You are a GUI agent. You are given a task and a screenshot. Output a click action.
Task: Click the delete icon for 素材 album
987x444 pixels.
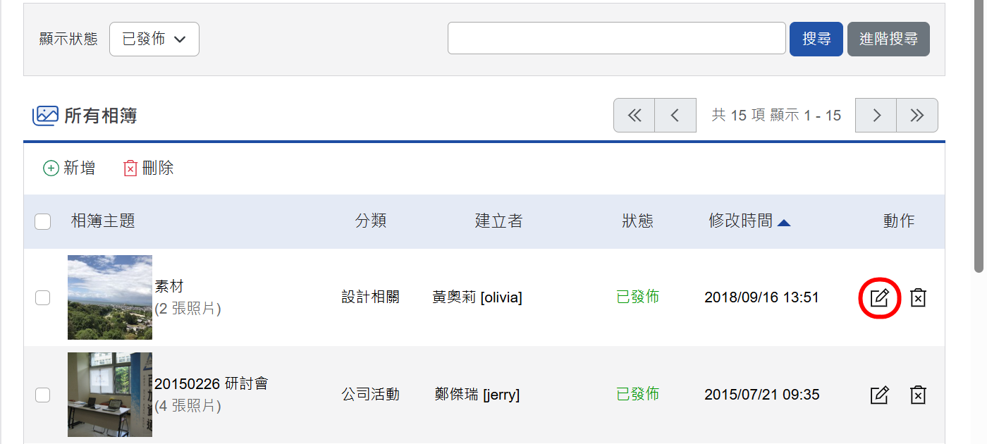[918, 297]
